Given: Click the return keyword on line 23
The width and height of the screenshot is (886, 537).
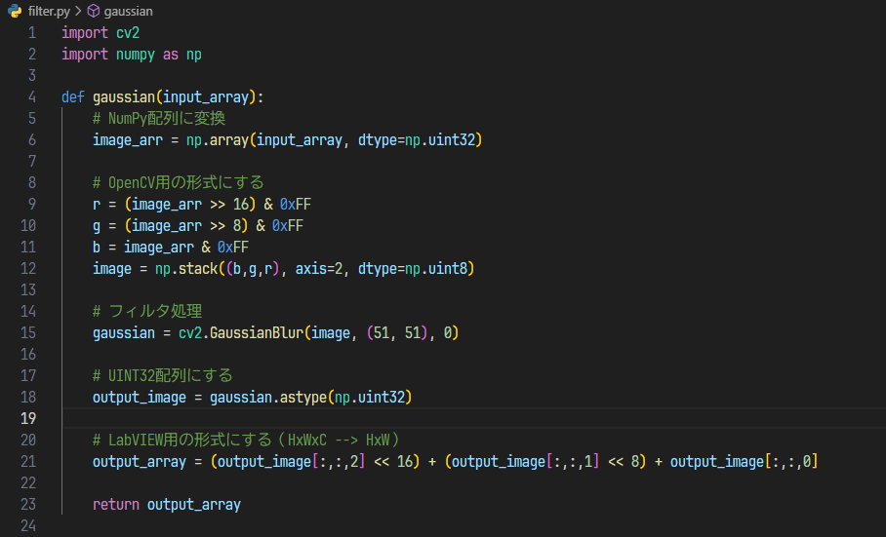Looking at the screenshot, I should 116,504.
